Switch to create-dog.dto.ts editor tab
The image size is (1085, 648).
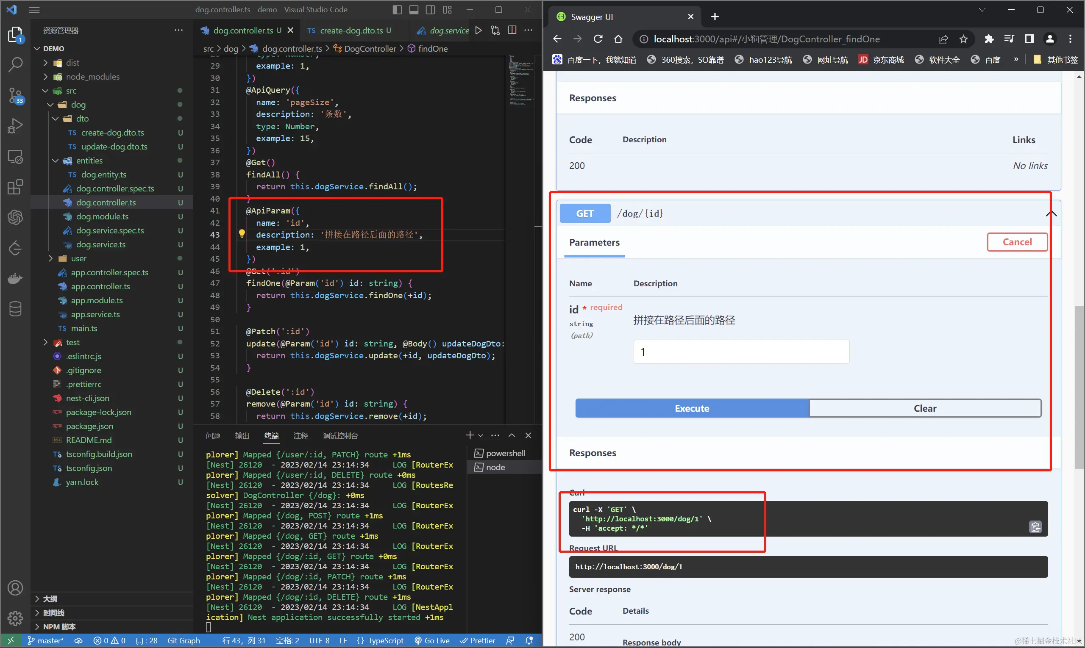[x=351, y=30]
